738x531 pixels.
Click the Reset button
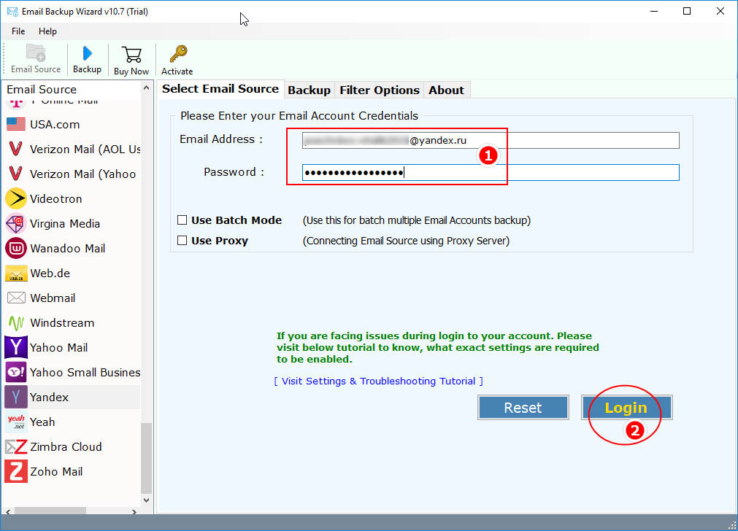click(523, 407)
